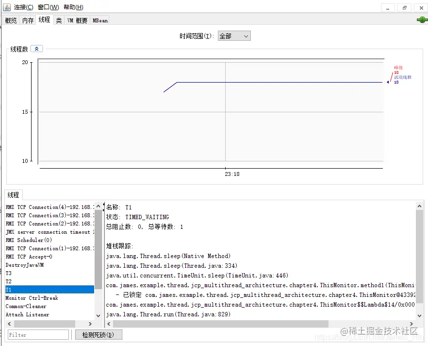Click stack trace scroll left arrow

[x=109, y=324]
